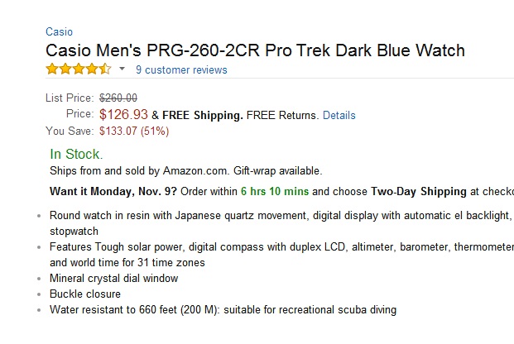Click the $126.93 price
Image resolution: width=514 pixels, height=344 pixels.
coord(123,115)
